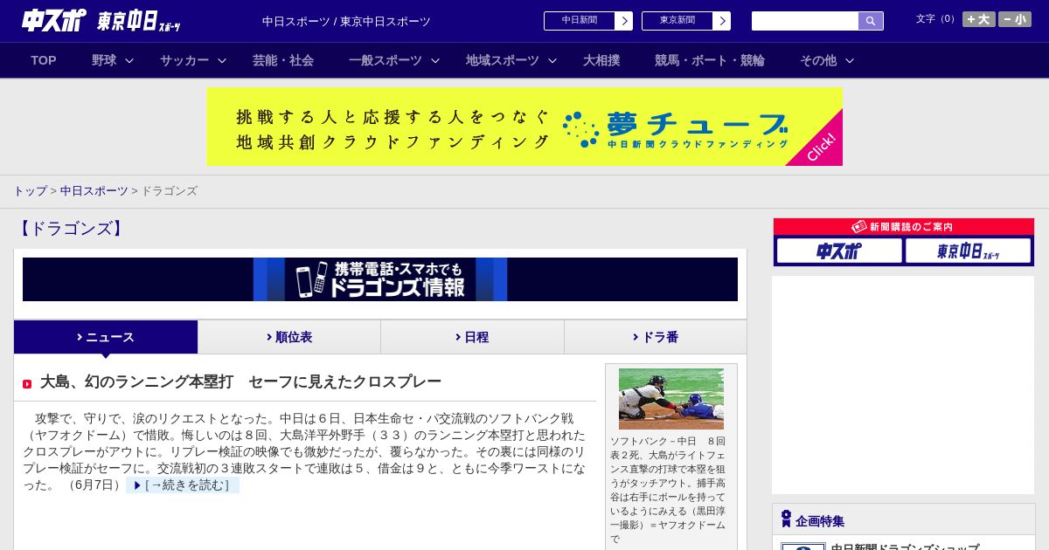1049x550 pixels.
Task: Click the 新聞購読のご案内 header
Action: pos(904,227)
